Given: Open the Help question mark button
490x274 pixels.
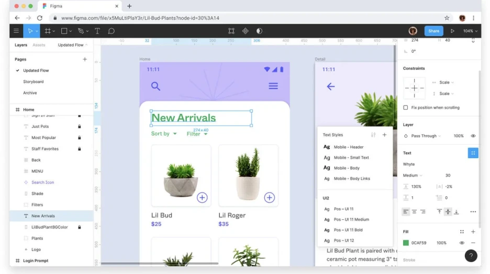Looking at the screenshot, I should click(x=471, y=256).
